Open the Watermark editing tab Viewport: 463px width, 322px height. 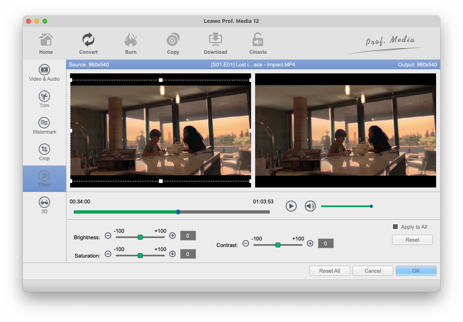click(44, 126)
